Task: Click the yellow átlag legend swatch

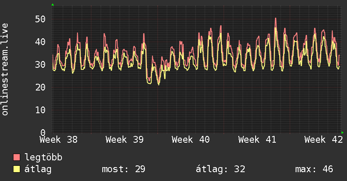Action: pos(16,169)
